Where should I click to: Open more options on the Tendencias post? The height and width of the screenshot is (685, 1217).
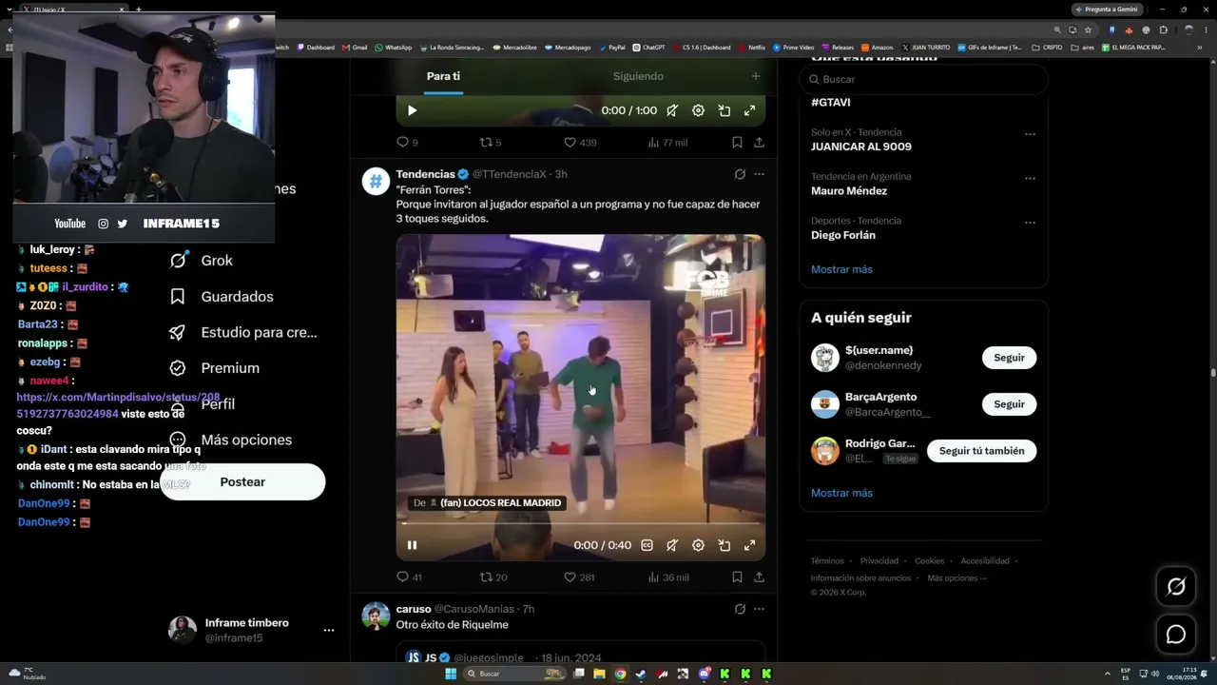[759, 174]
